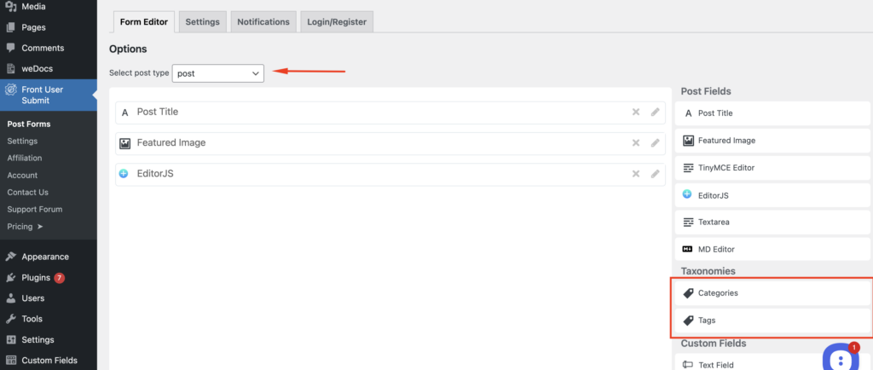Open Support Forum link in sidebar
Viewport: 873px width, 370px height.
(x=34, y=210)
